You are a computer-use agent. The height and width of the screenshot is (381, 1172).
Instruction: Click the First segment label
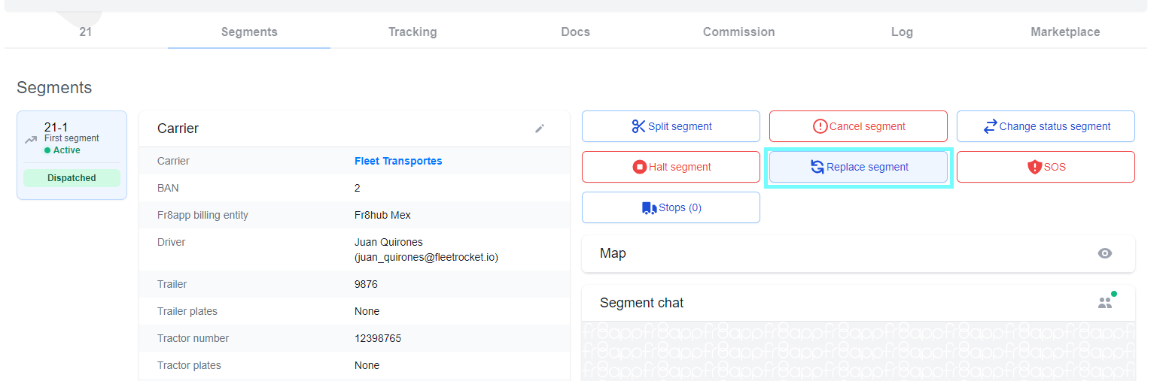[72, 138]
